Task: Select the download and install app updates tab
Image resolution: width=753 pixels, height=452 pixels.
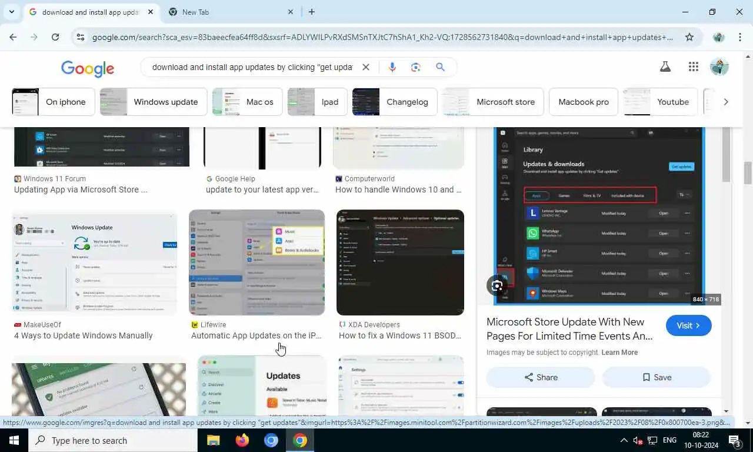Action: click(91, 12)
